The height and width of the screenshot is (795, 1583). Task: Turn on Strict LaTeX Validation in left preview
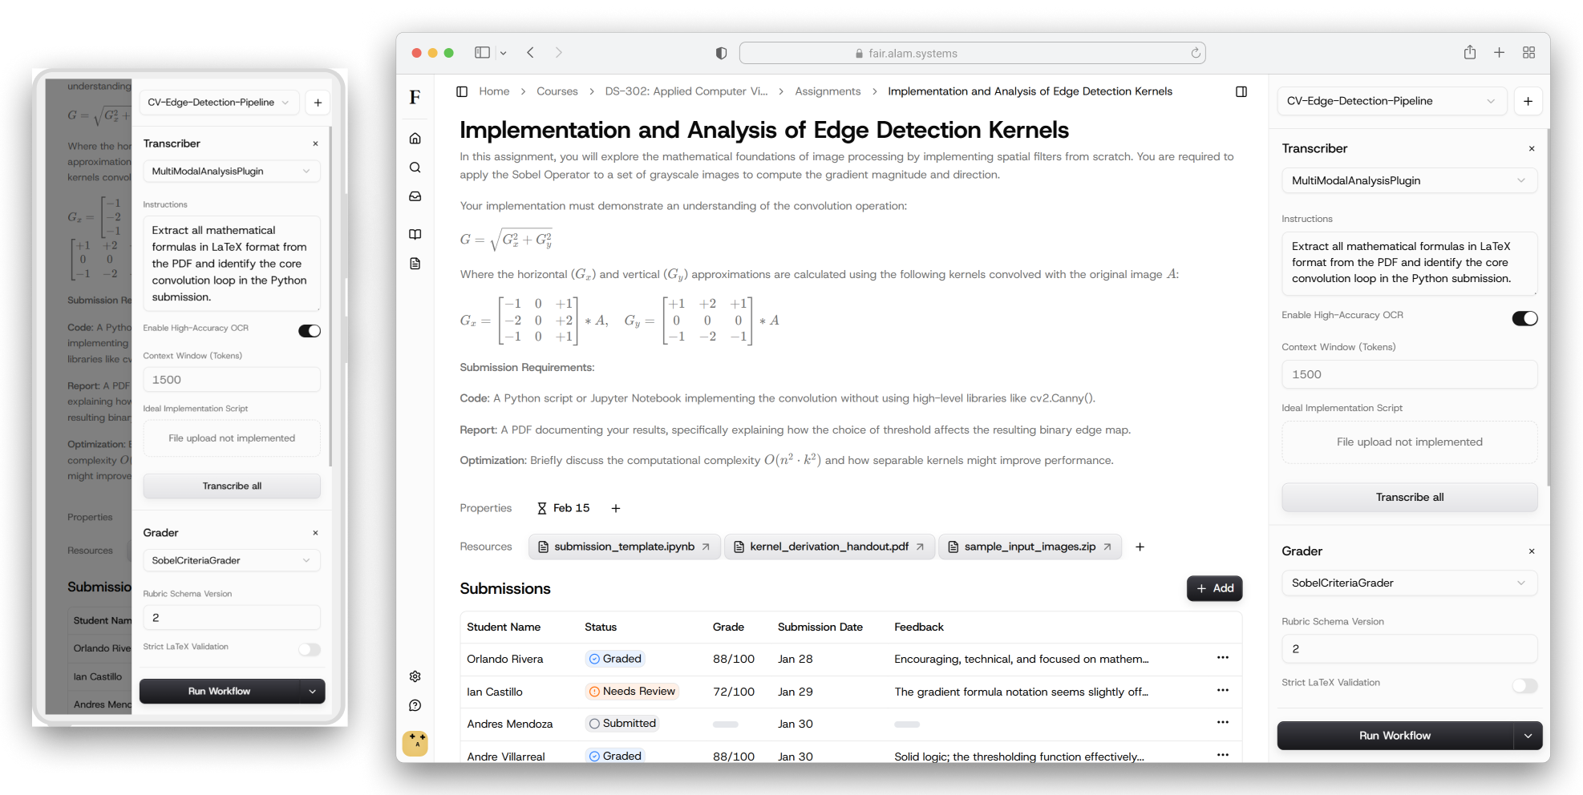[310, 649]
